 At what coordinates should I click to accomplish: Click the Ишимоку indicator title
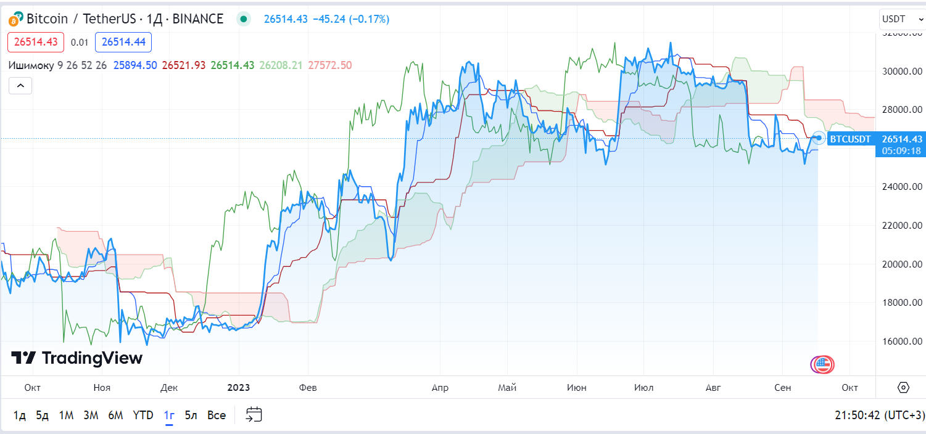coord(31,65)
